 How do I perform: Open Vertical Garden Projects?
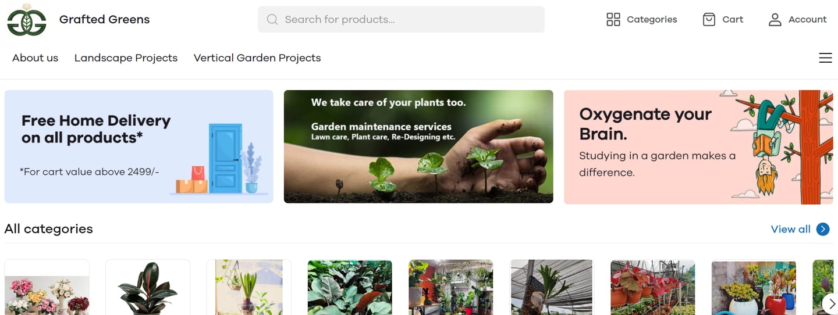257,58
